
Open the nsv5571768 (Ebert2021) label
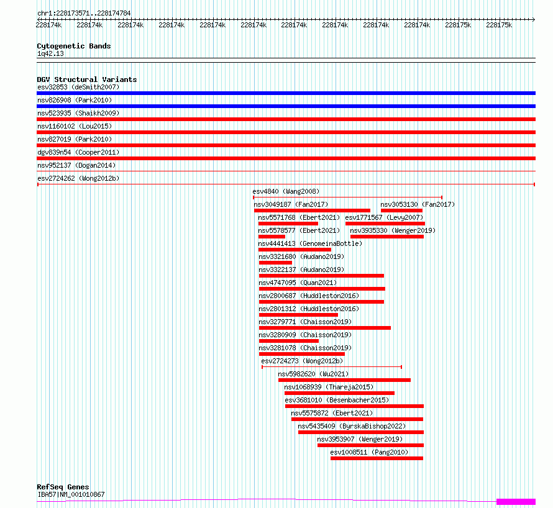click(x=299, y=217)
